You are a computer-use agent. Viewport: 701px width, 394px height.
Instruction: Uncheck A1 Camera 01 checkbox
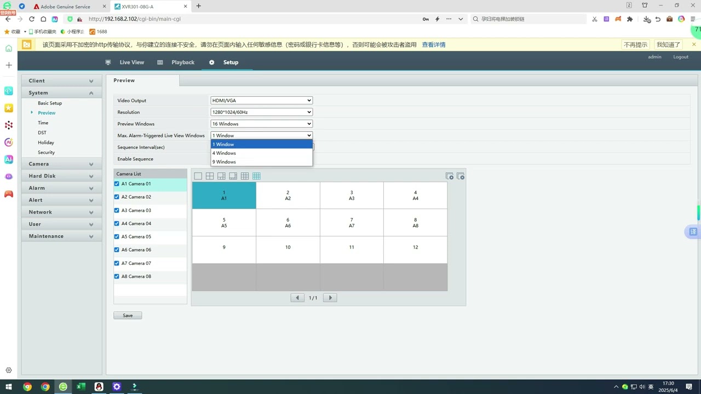click(117, 184)
